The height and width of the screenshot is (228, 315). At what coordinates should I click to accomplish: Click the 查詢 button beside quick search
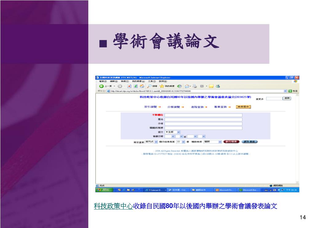tap(287, 98)
